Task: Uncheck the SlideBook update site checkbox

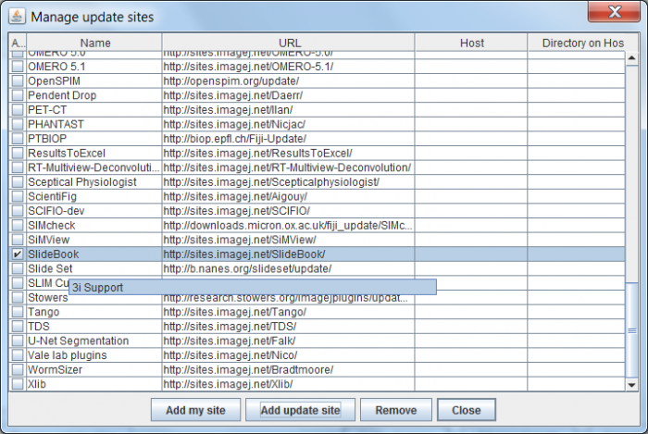Action: click(x=18, y=254)
